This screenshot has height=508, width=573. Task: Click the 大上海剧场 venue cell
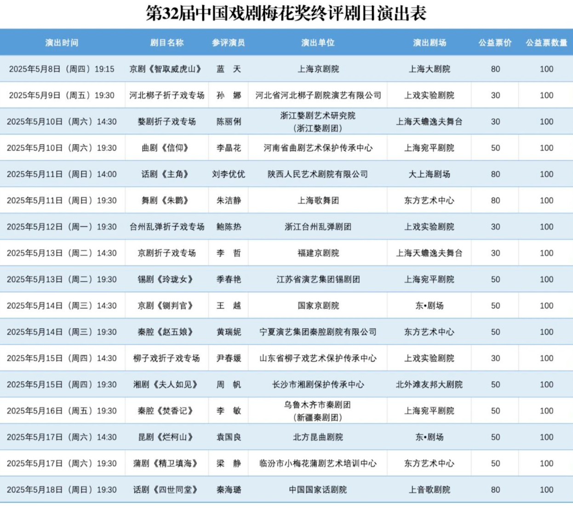(x=429, y=174)
